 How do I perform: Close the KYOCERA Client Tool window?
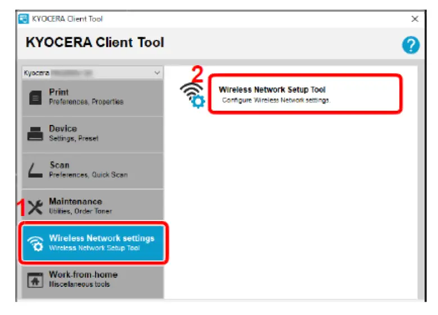click(x=415, y=19)
